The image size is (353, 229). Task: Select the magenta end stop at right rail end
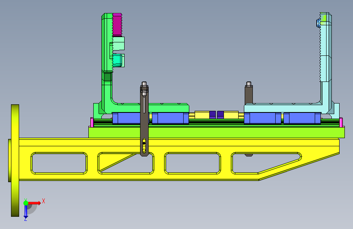(341, 122)
